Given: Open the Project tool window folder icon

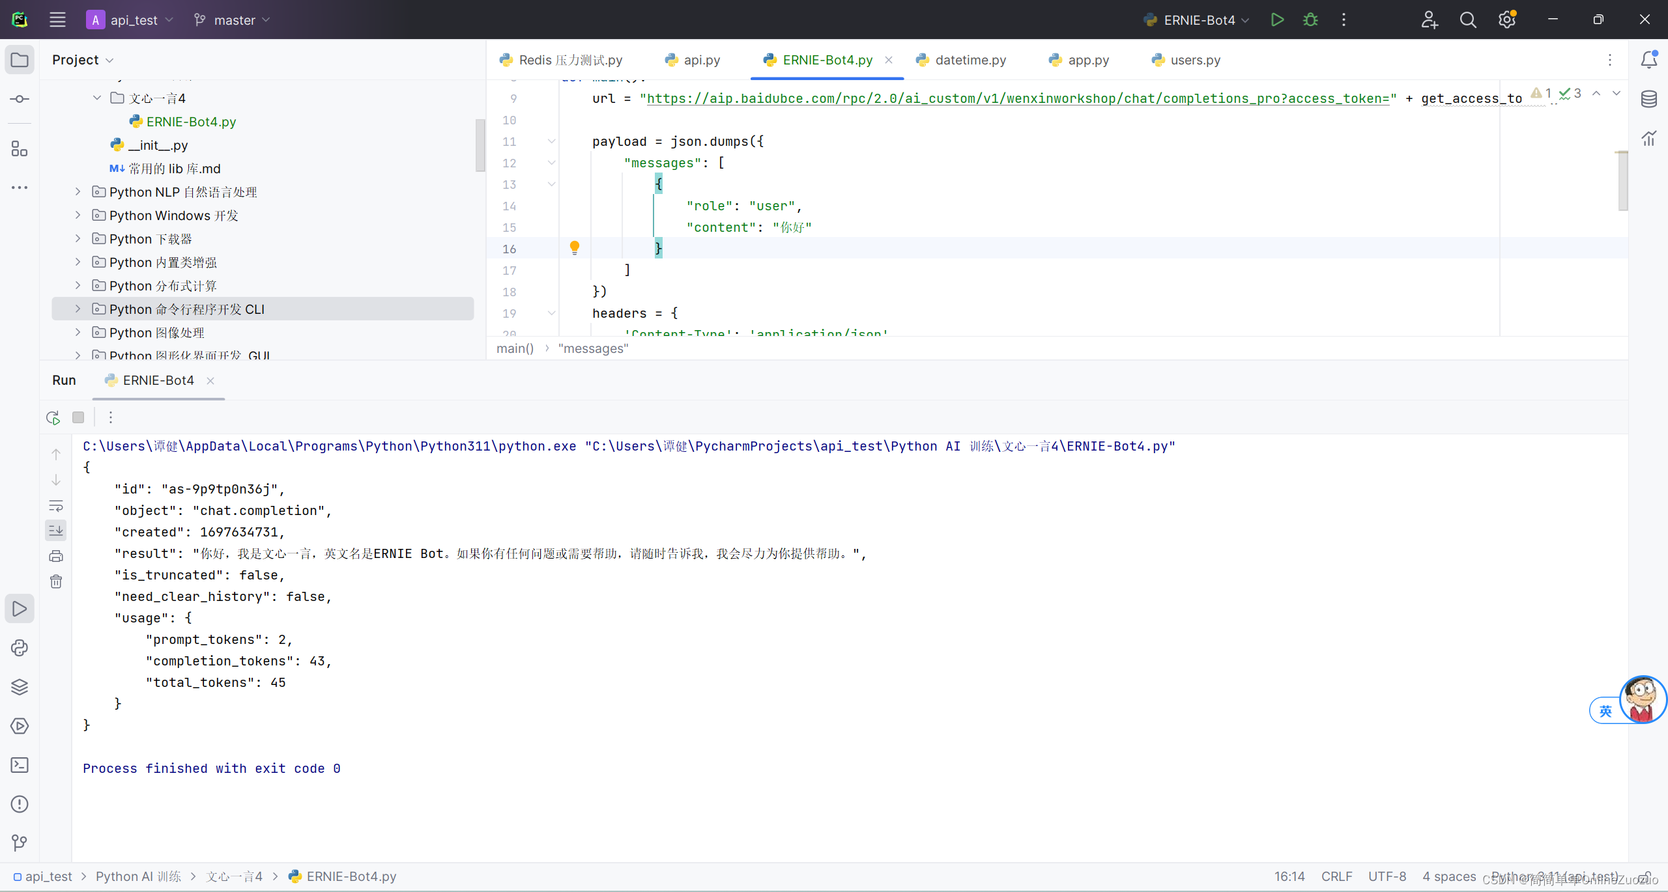Looking at the screenshot, I should click(x=20, y=60).
